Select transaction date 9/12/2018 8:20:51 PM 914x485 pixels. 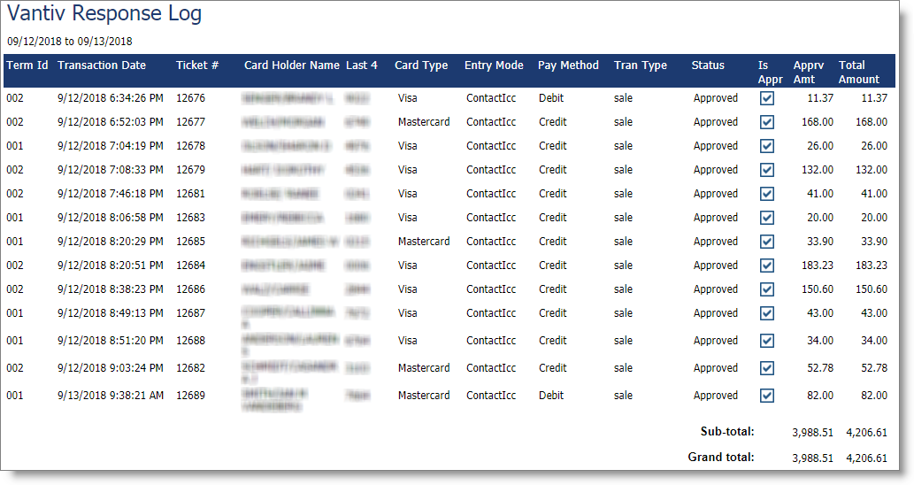click(x=111, y=266)
